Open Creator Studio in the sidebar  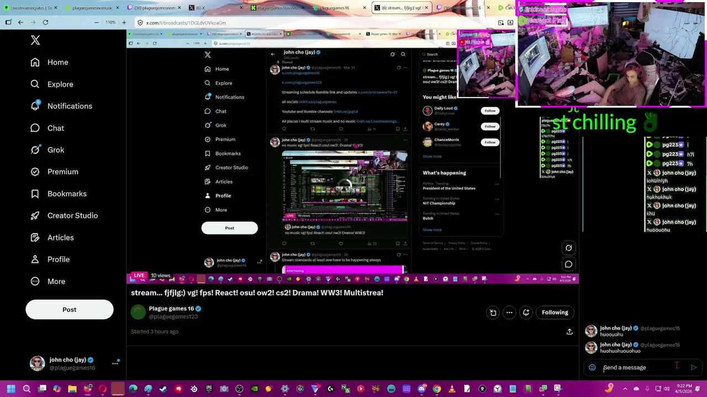tap(64, 216)
